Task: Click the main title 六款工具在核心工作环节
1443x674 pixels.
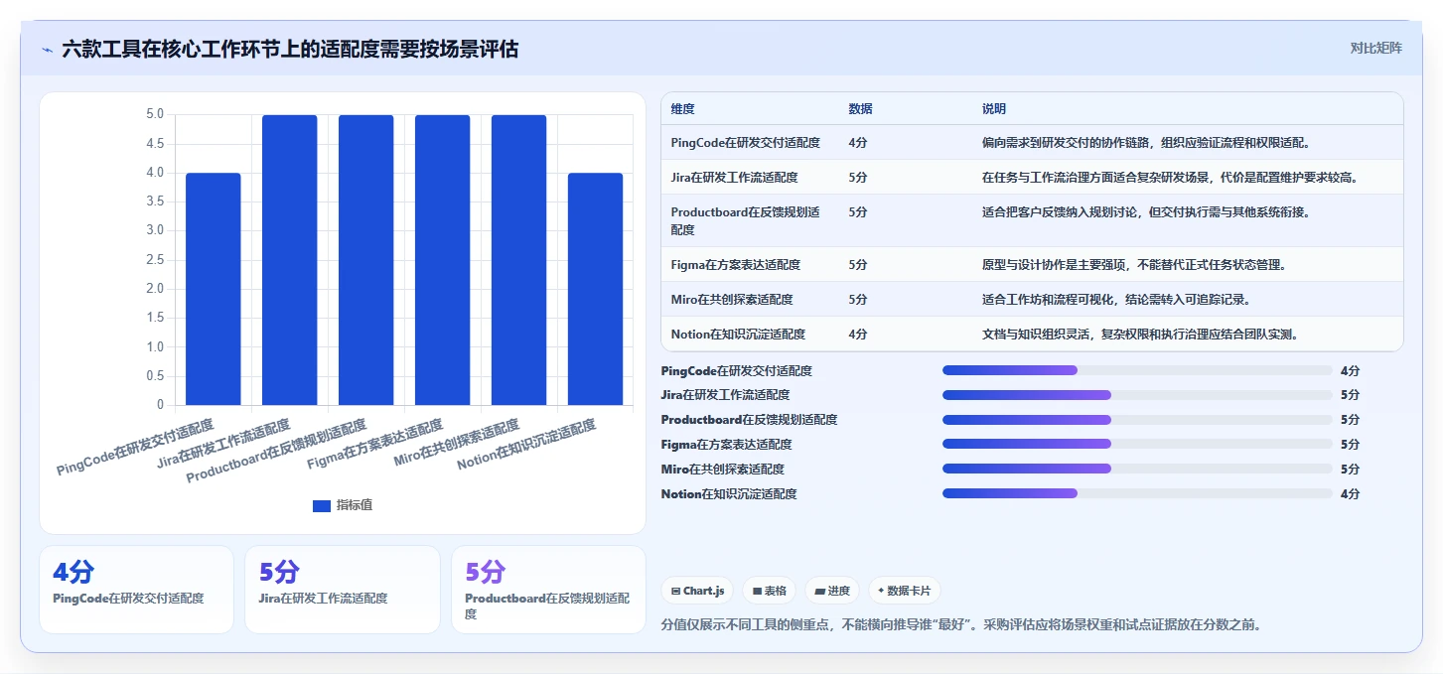Action: pos(290,50)
